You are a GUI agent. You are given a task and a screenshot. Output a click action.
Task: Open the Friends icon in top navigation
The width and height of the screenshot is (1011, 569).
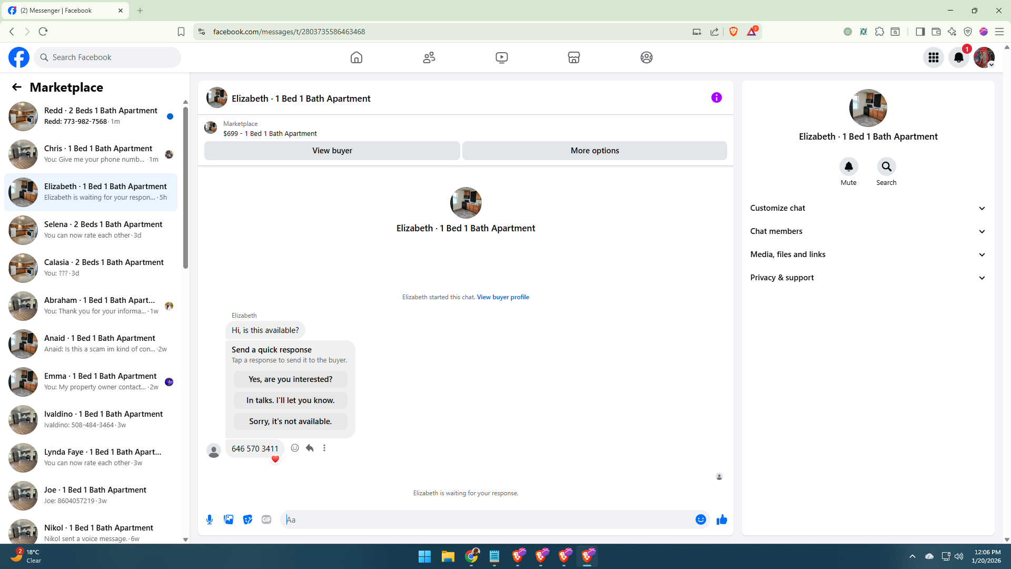coord(429,57)
